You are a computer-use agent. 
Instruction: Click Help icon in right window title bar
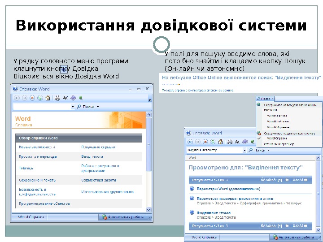[188, 133]
